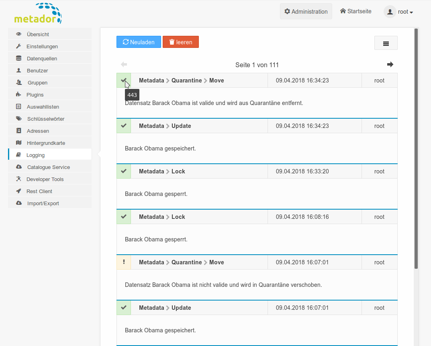Click the Neuladen reload button
431x346 pixels.
point(139,42)
